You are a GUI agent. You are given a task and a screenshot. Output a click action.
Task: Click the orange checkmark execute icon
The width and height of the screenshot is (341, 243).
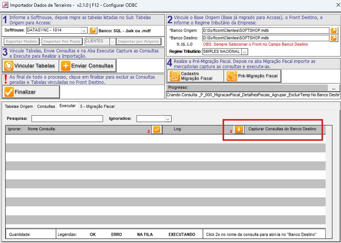coord(157,130)
